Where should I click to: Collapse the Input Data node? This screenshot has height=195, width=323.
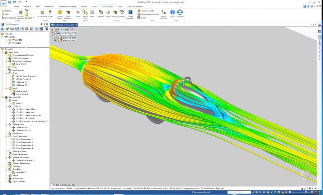point(3,52)
